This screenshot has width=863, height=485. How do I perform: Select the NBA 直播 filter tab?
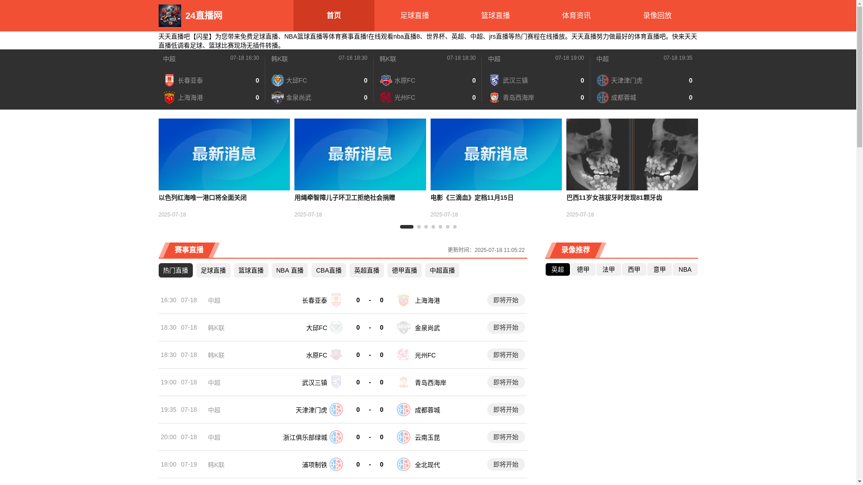tap(290, 270)
